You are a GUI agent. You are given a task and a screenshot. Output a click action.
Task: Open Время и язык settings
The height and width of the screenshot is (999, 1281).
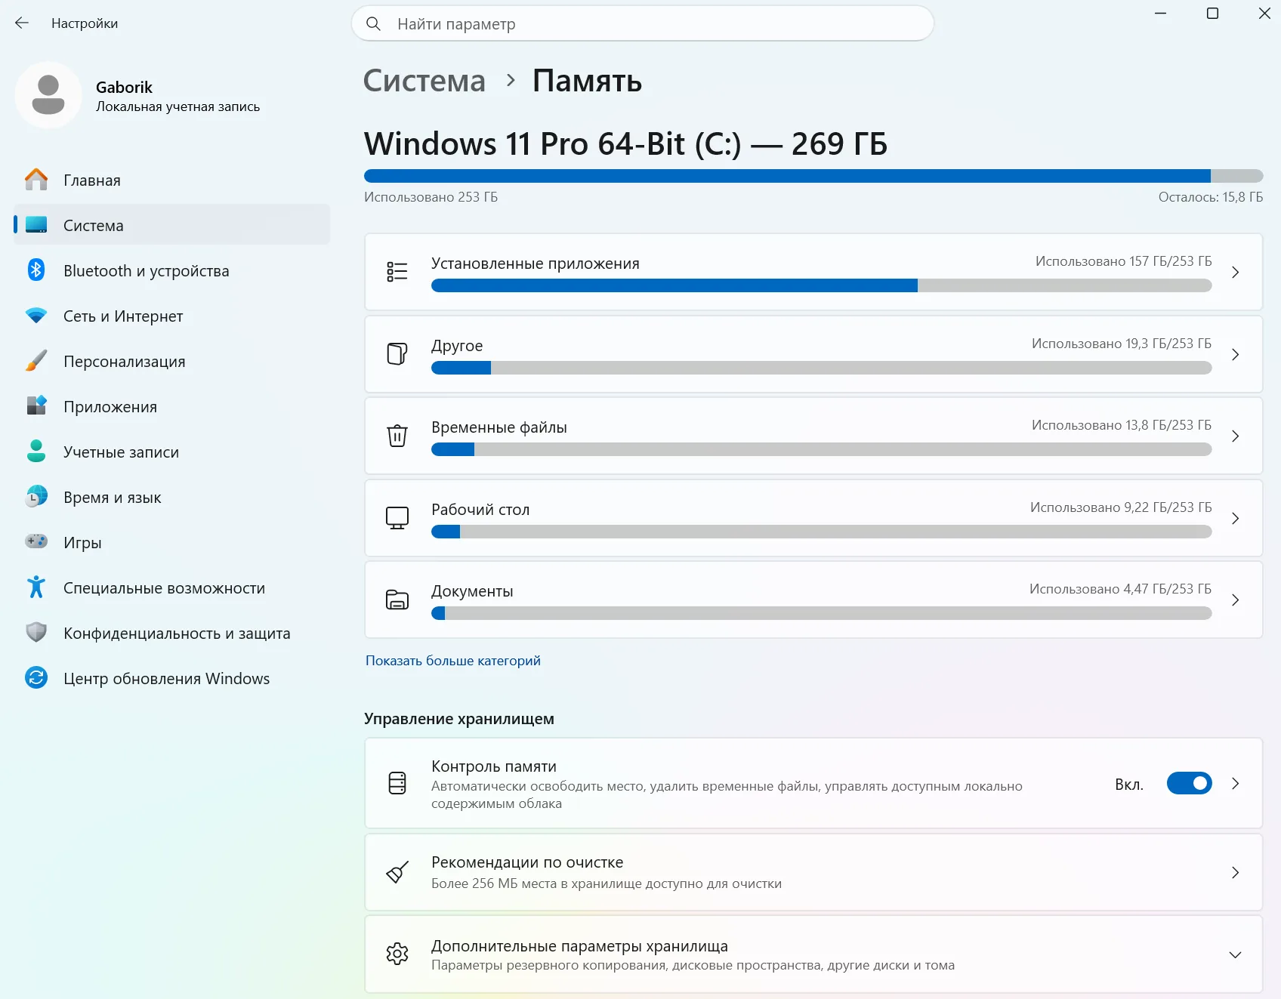click(172, 497)
